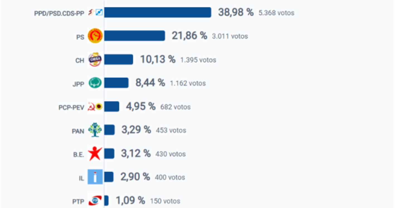Select the 10,13 % percentage text
397x208 pixels.
click(x=158, y=59)
